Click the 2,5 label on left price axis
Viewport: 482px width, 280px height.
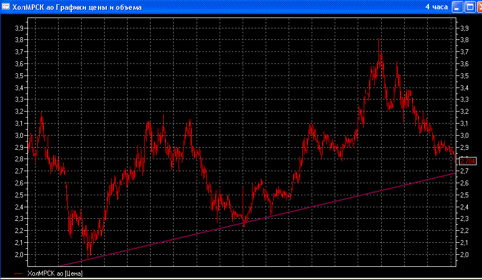click(x=19, y=195)
